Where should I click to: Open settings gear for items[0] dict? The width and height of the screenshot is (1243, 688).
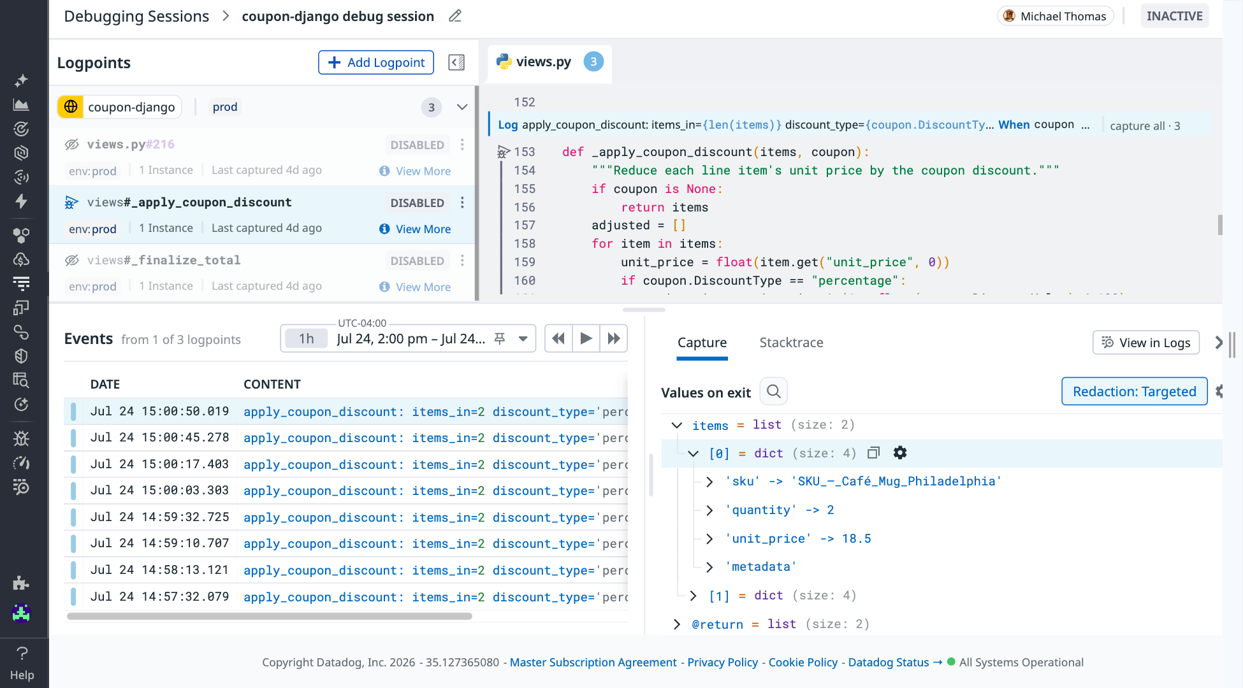pos(900,453)
